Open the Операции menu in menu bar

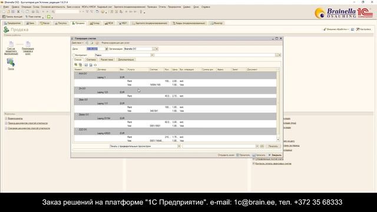tap(26, 7)
